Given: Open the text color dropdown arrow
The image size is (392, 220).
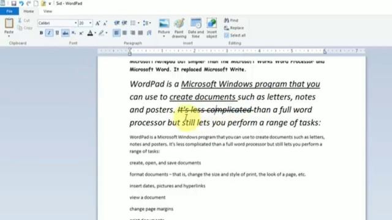Looking at the screenshot, I should pyautogui.click(x=96, y=33).
